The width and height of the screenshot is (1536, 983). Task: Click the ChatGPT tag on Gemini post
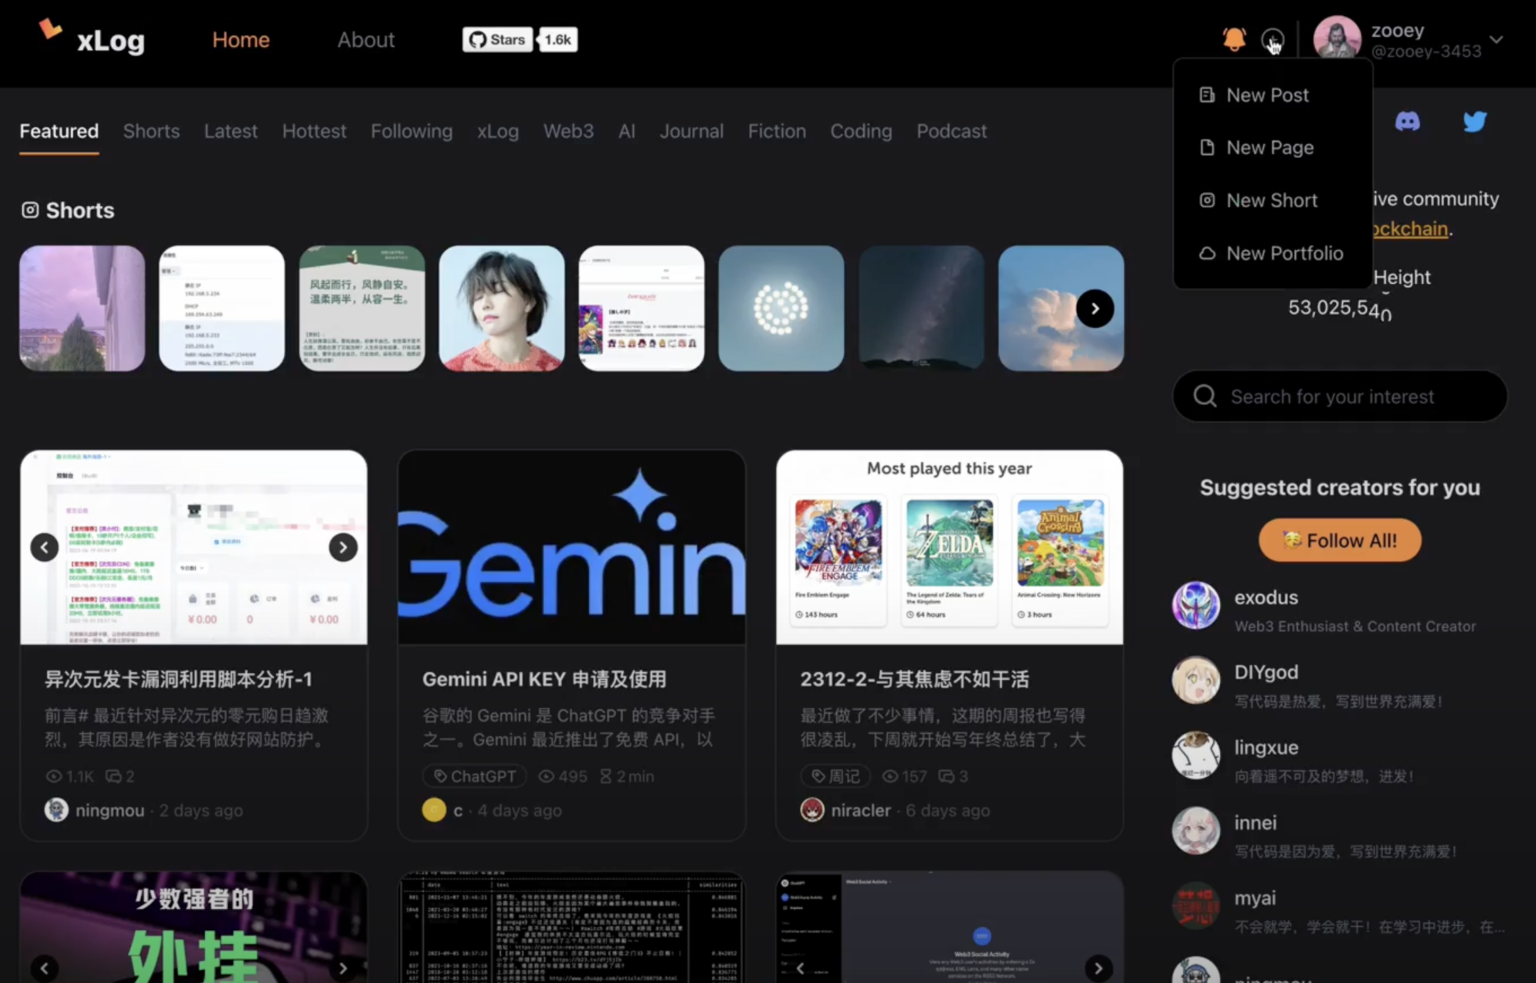coord(475,776)
